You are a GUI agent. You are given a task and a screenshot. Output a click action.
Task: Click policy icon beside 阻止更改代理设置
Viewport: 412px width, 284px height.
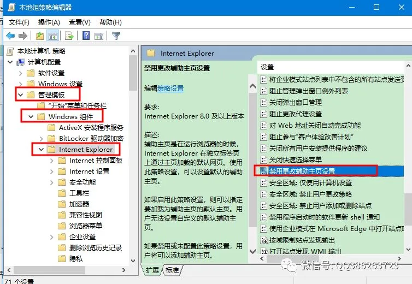[263, 114]
